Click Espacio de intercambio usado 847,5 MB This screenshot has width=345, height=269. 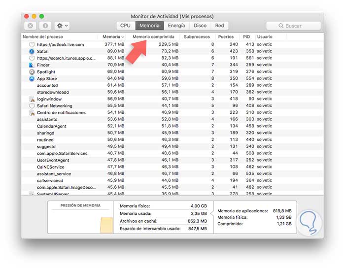197,229
